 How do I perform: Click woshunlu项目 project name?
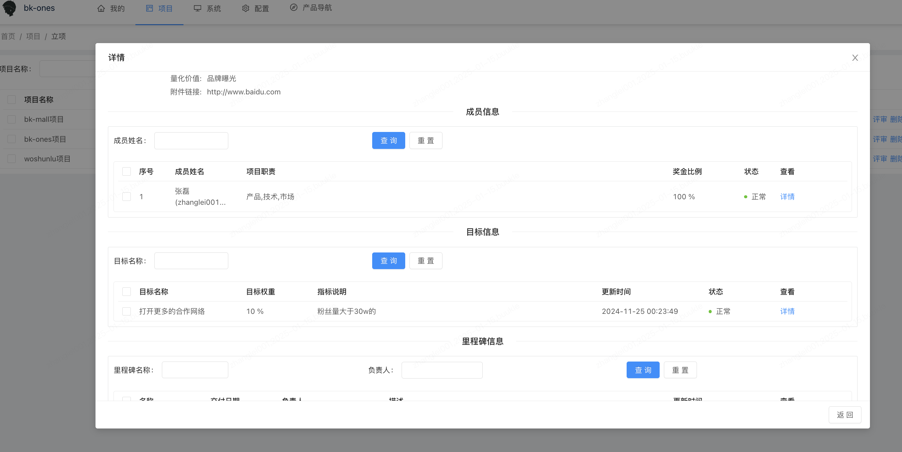(x=47, y=159)
